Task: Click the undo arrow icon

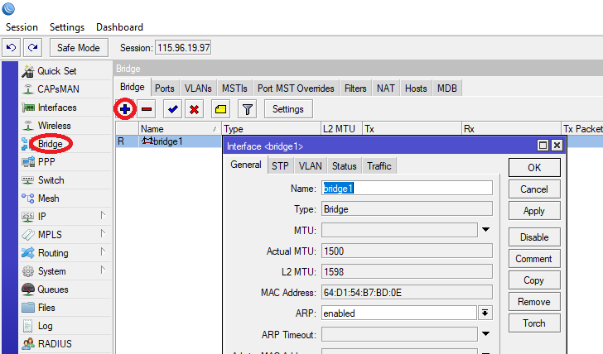Action: coord(11,48)
